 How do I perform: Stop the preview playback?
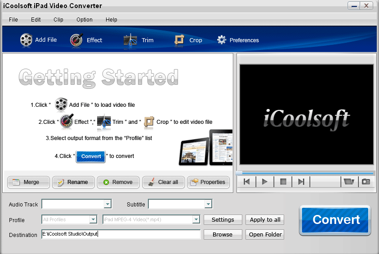pos(283,182)
